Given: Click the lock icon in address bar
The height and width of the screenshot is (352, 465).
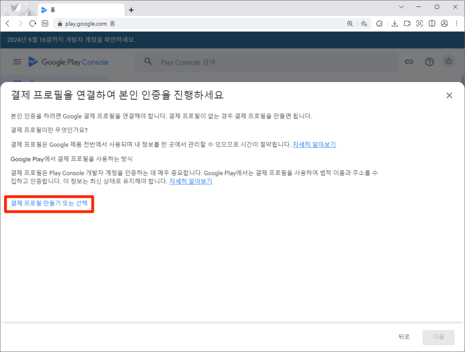Looking at the screenshot, I should [x=60, y=24].
